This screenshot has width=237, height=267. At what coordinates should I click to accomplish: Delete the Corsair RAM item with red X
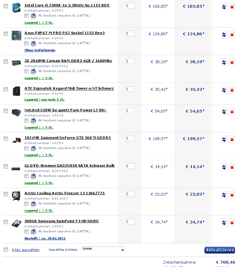(x=232, y=63)
